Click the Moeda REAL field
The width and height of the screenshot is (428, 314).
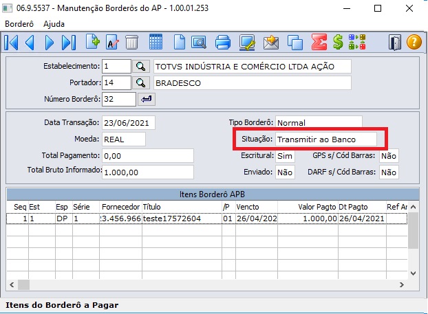(x=124, y=139)
